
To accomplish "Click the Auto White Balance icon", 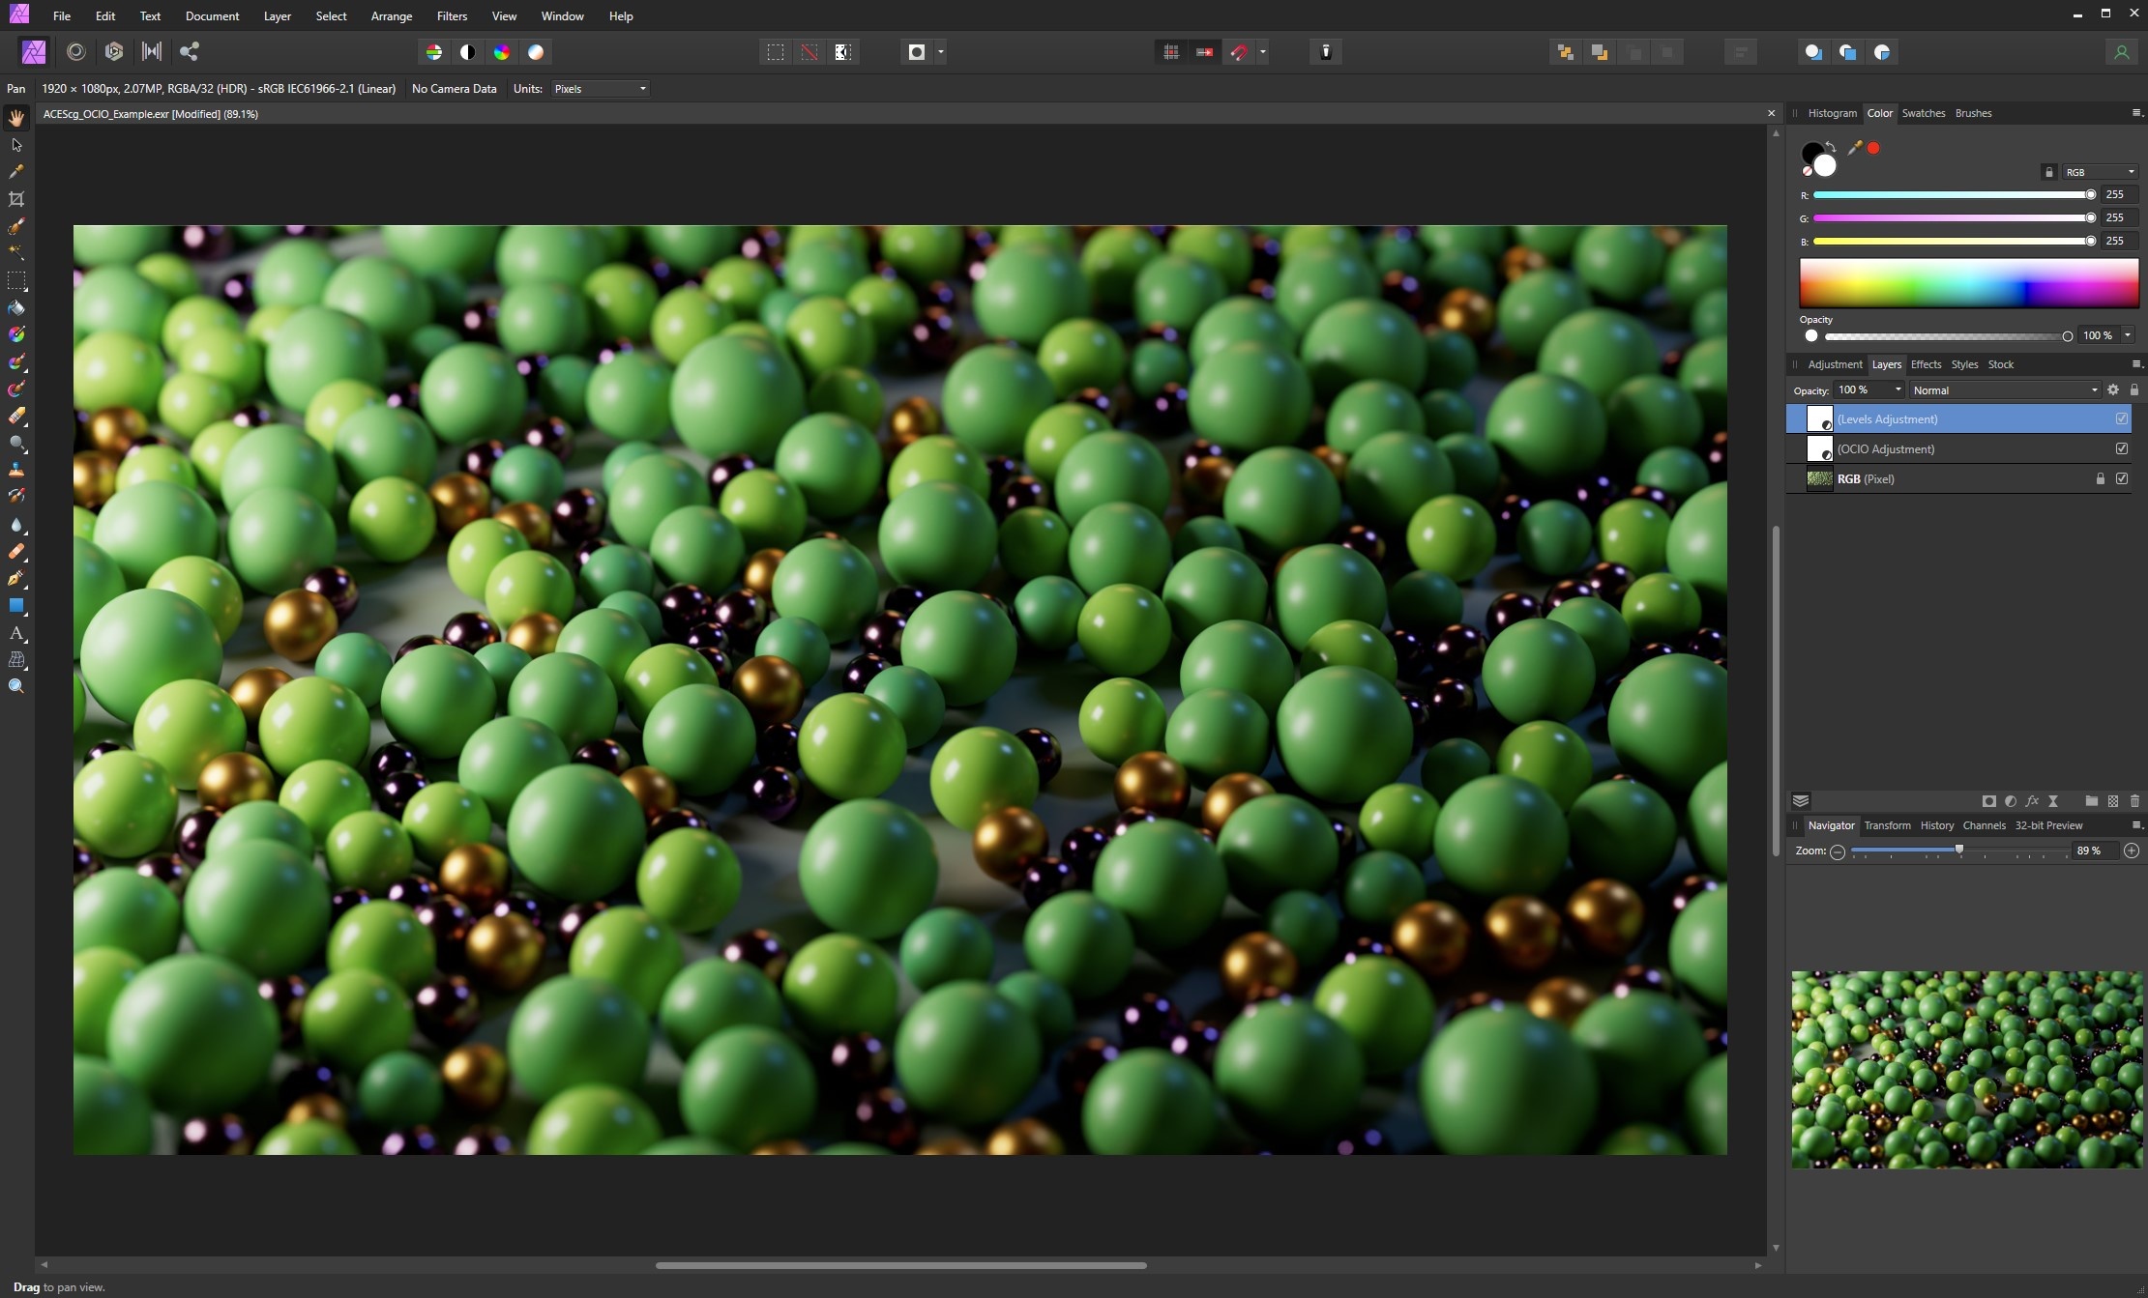I will pos(536,52).
